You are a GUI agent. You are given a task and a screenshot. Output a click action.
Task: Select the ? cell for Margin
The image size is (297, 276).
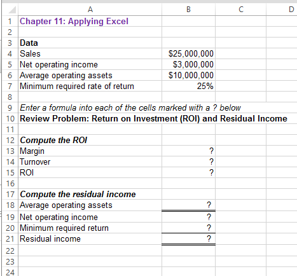click(188, 151)
